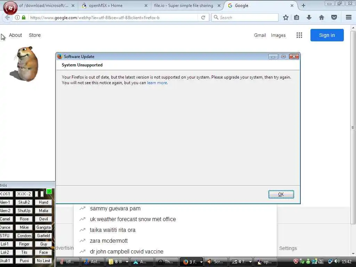
Task: Click the Gangsta sound button
Action: point(43,227)
